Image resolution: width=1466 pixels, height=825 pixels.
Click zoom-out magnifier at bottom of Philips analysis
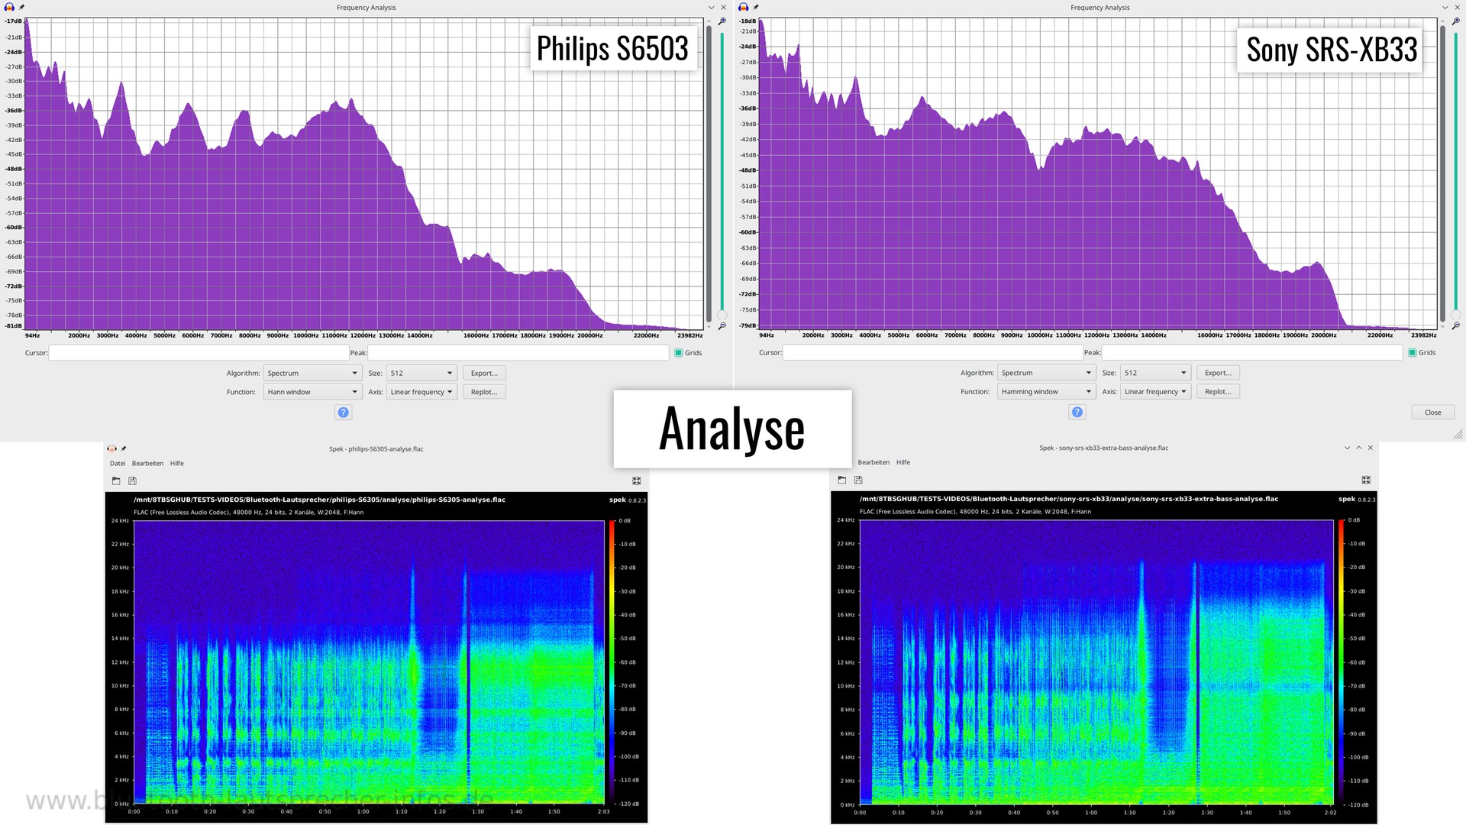[x=722, y=326]
